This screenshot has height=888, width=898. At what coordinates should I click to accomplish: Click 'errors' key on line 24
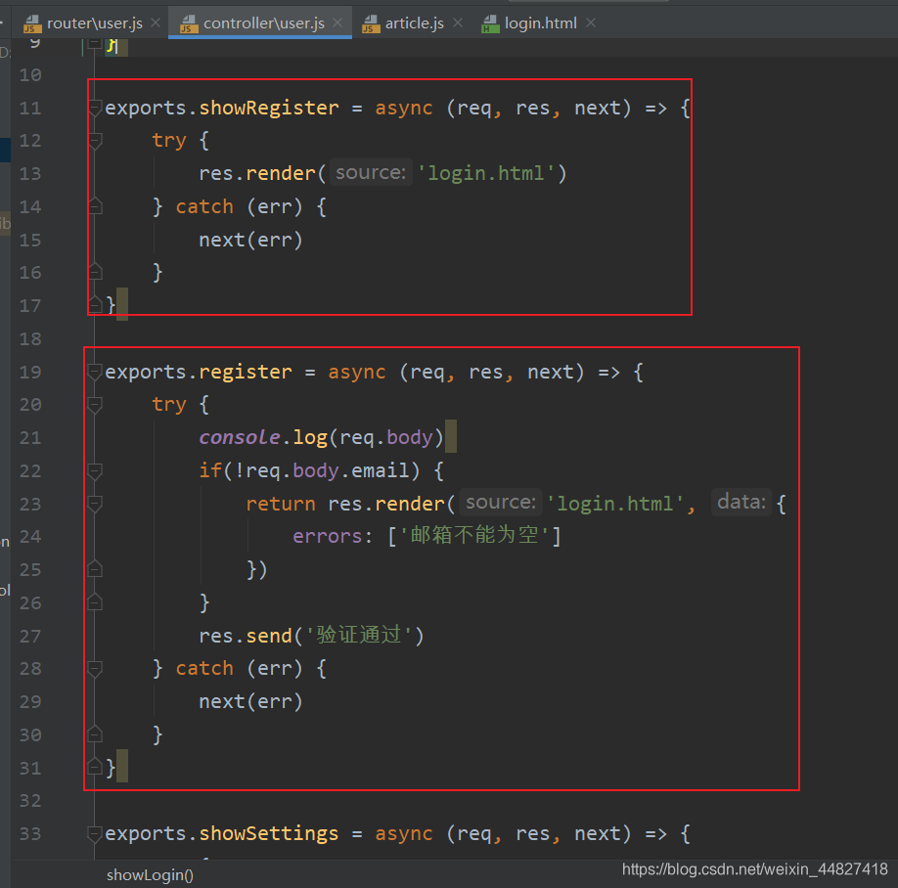coord(327,537)
